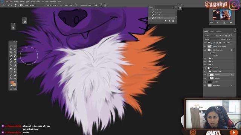
Task: Open the brush preset picker arrow
Action: (18, 6)
